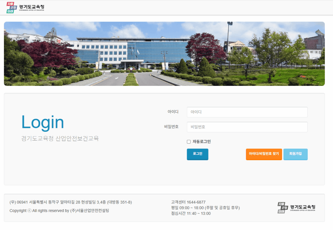
Task: Focus the 비밀번호 password field
Action: point(247,127)
